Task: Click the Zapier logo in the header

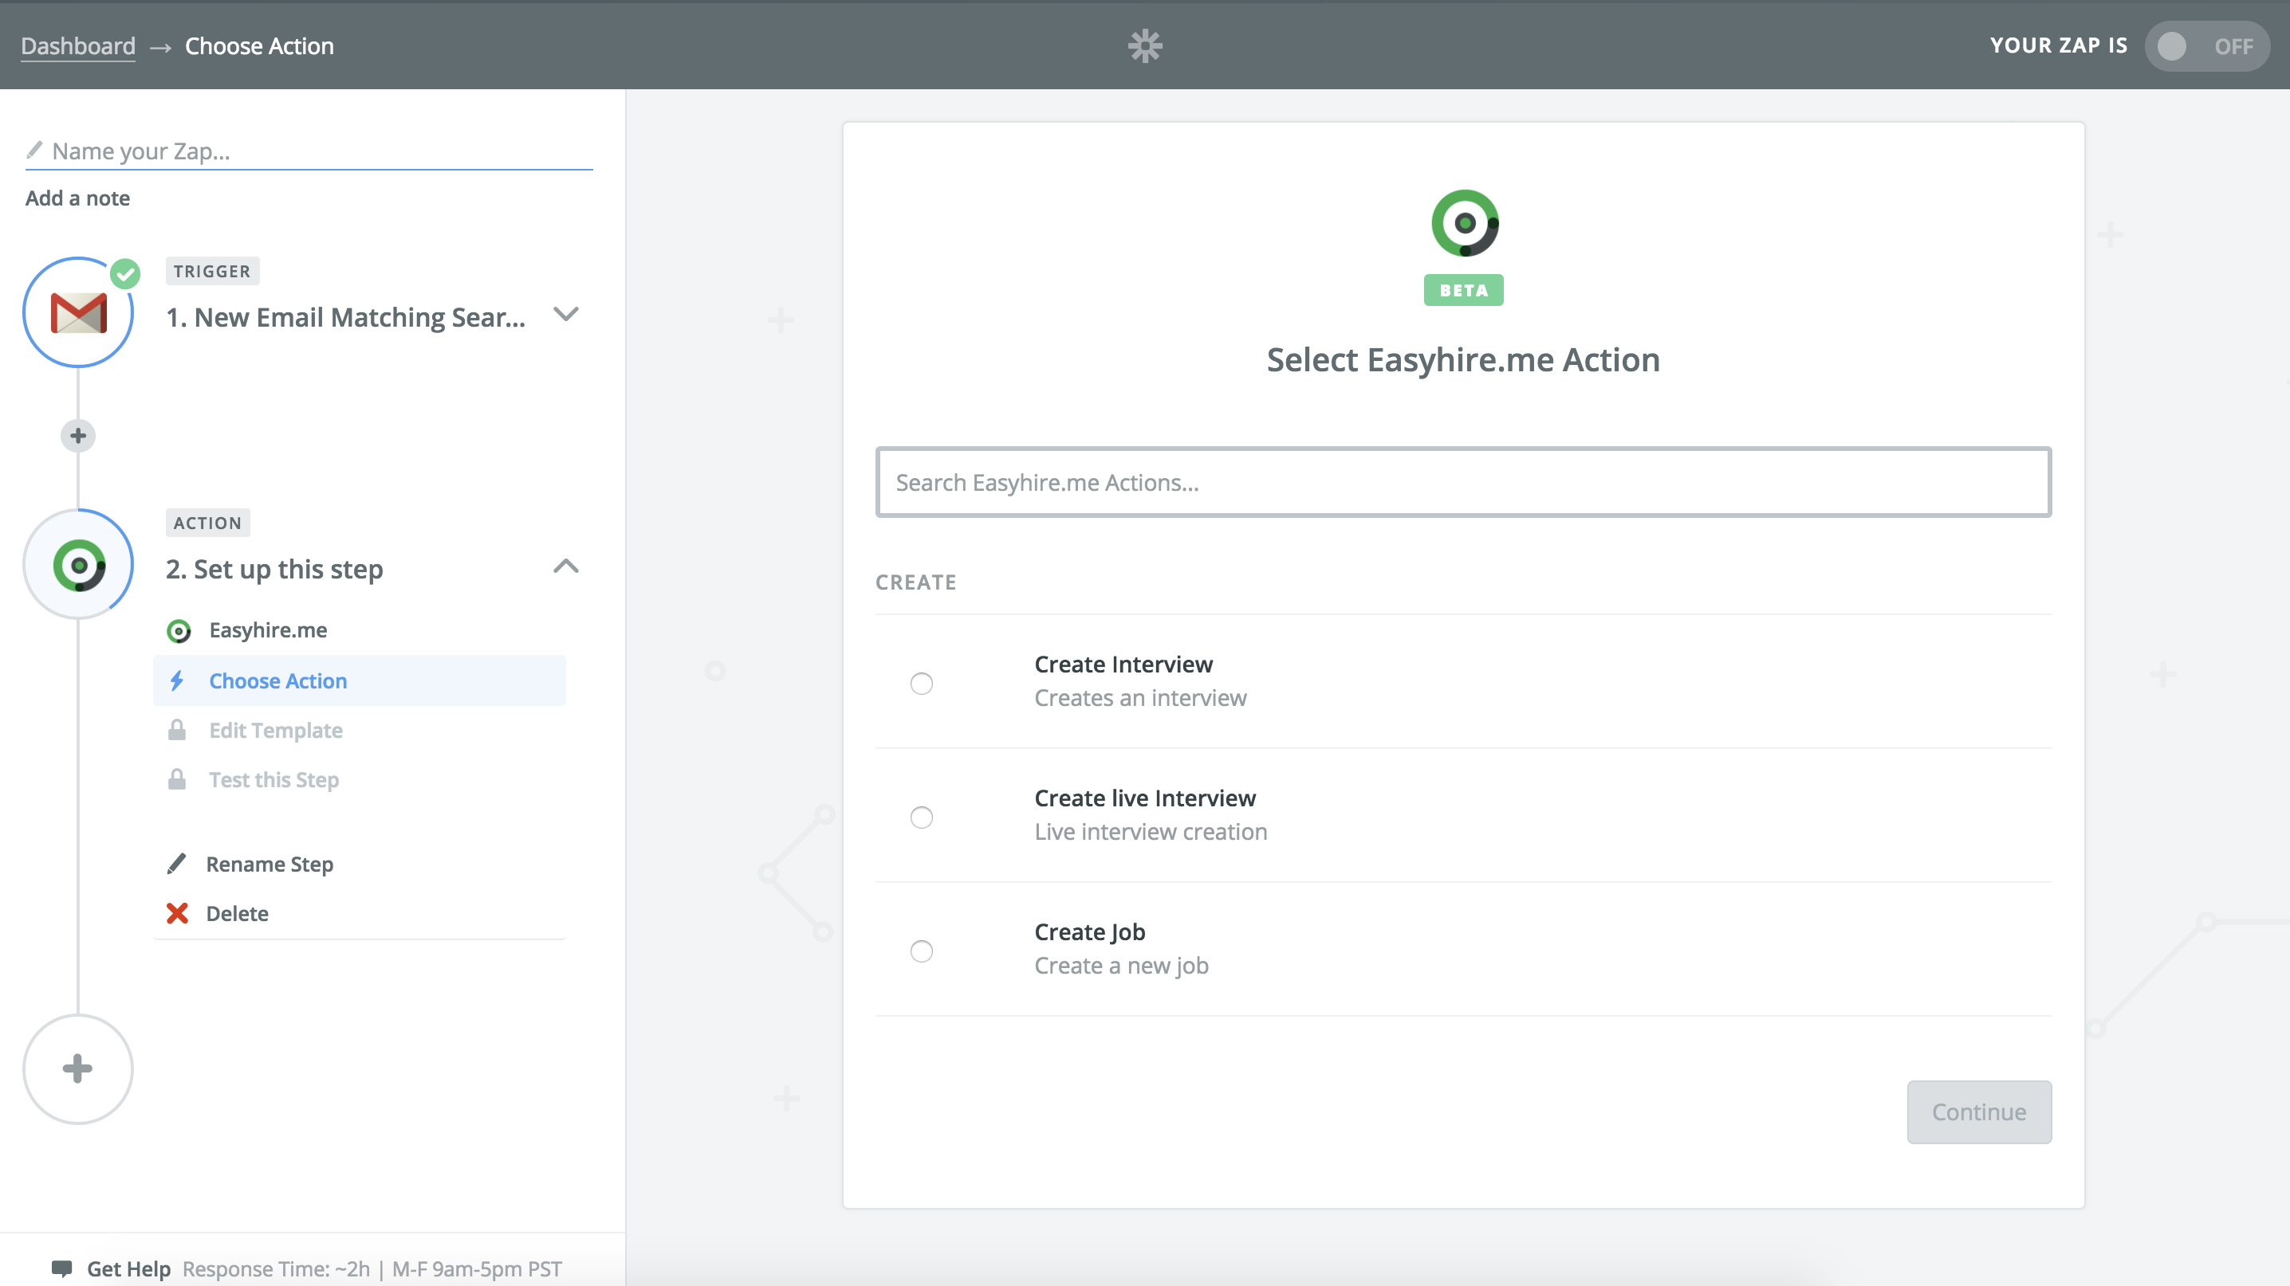Action: click(1144, 45)
